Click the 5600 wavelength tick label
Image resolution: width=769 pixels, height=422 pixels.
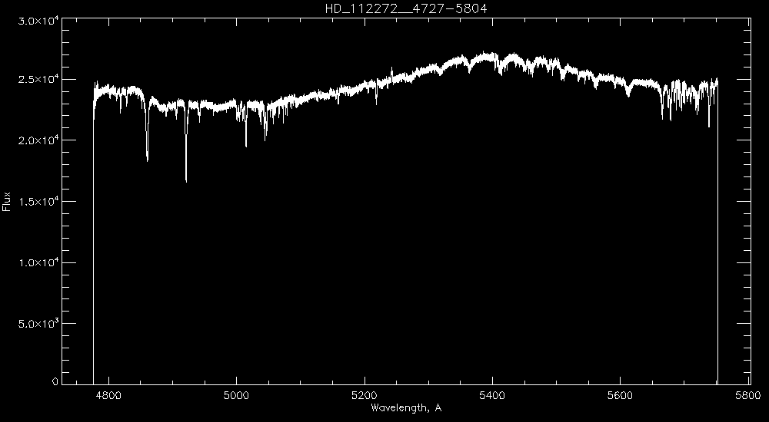620,395
